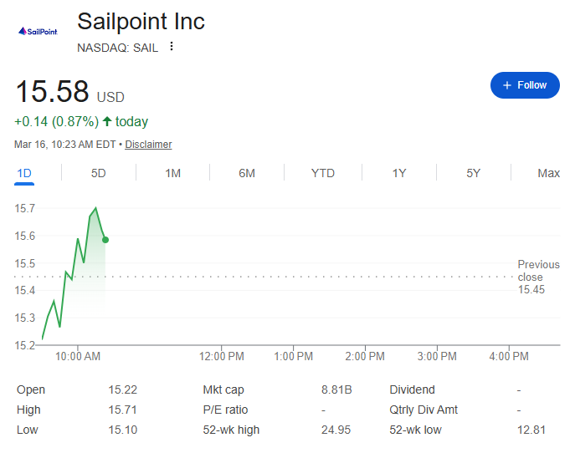Click the Previous close 15.45 label
The width and height of the screenshot is (575, 453).
[x=538, y=277]
